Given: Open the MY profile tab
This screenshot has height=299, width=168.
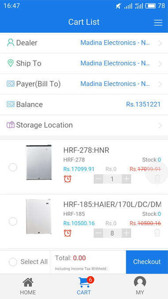Looking at the screenshot, I should pyautogui.click(x=140, y=287).
